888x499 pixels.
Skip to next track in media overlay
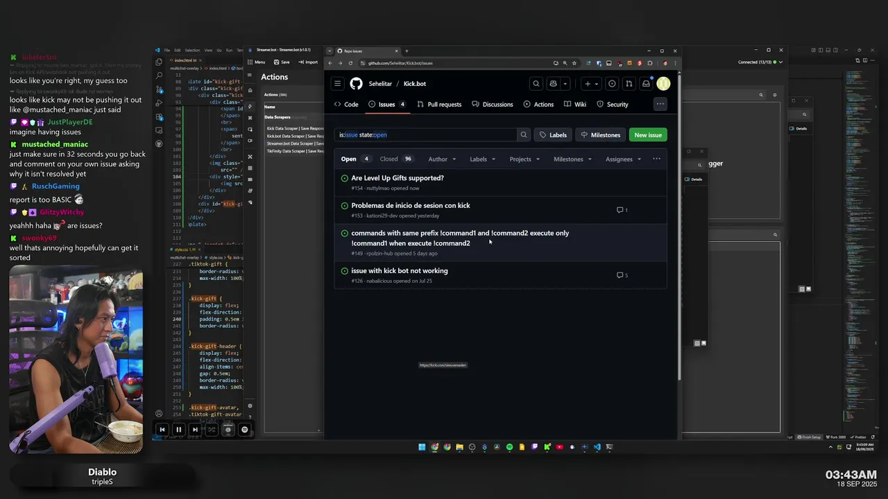[195, 430]
